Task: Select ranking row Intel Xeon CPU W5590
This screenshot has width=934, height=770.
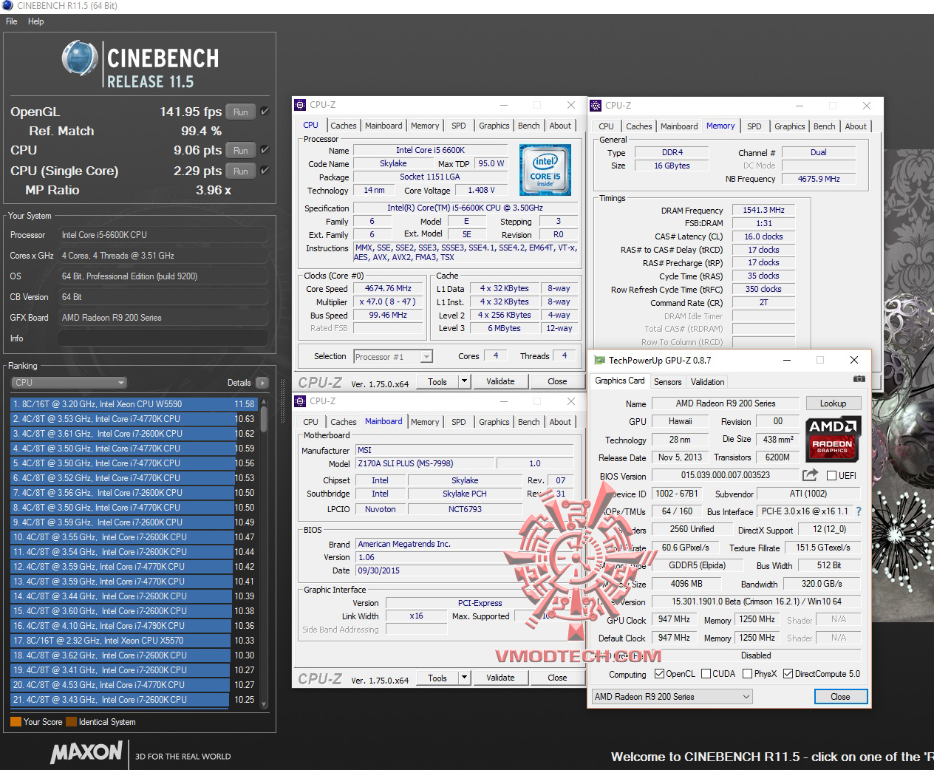Action: (x=133, y=404)
